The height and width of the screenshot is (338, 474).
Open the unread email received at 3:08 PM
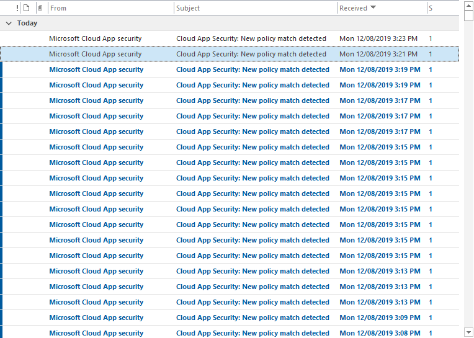click(x=251, y=332)
